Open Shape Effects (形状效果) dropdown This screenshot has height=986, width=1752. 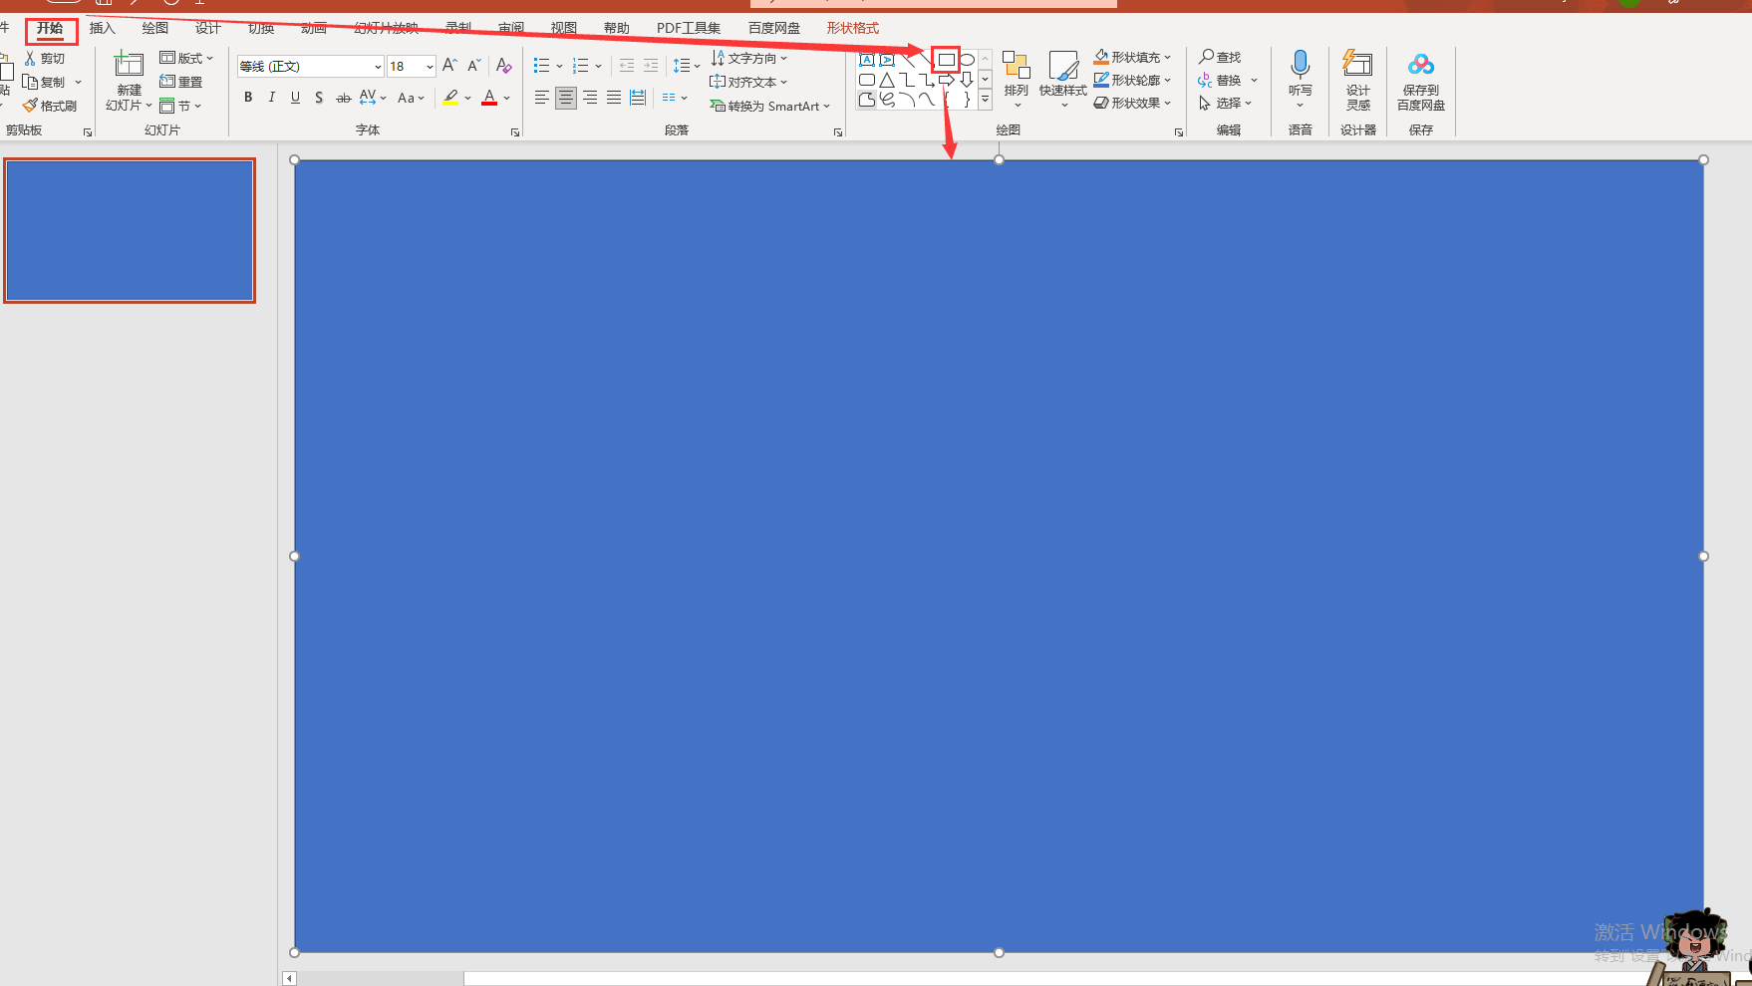point(1132,103)
